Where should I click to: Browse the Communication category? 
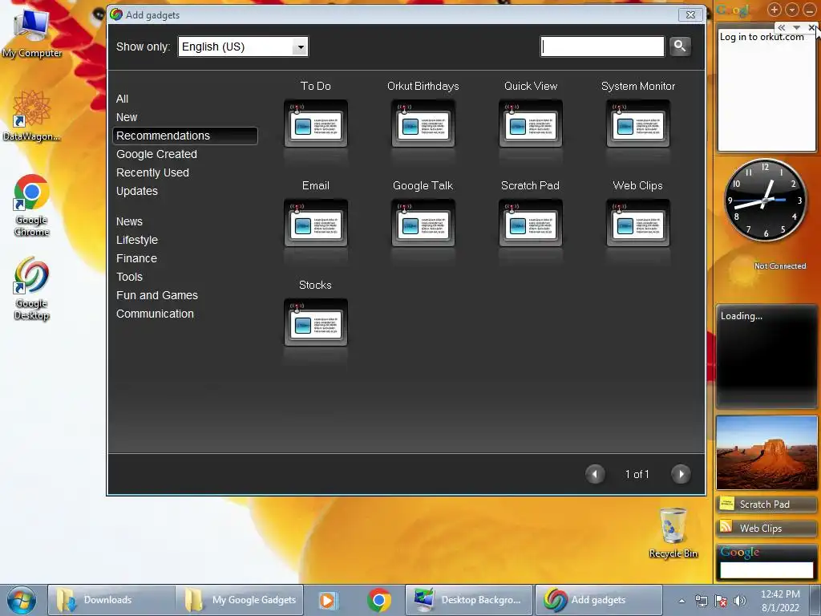155,314
